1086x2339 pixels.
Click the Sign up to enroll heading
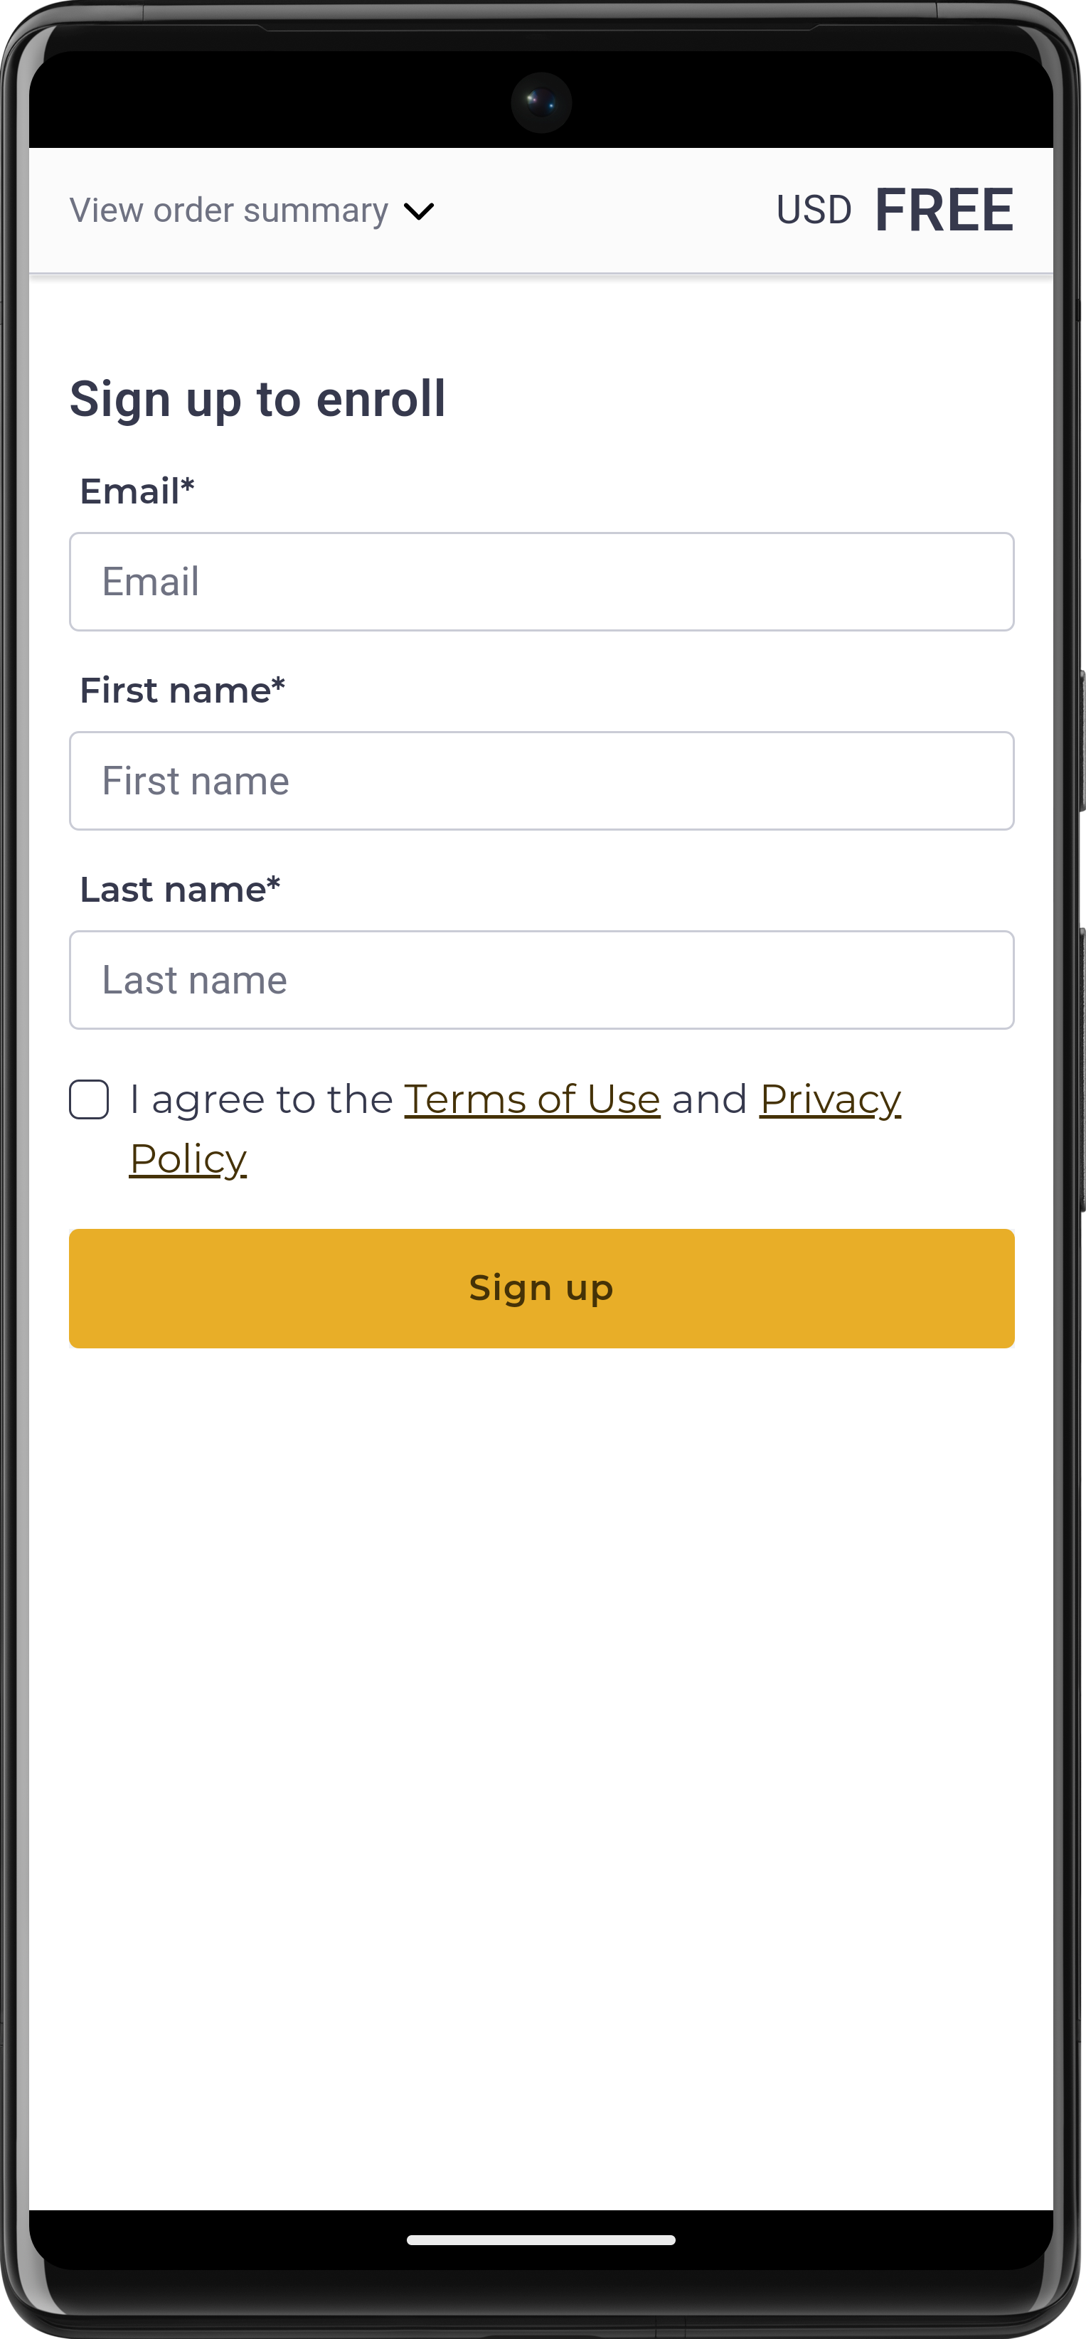[258, 399]
